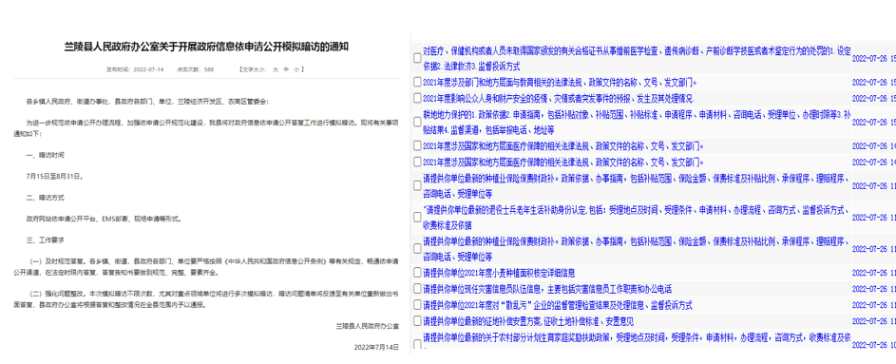This screenshot has width=896, height=364.
Task: Open the request 最新的征地补偿安置方案
Action: tap(528, 320)
